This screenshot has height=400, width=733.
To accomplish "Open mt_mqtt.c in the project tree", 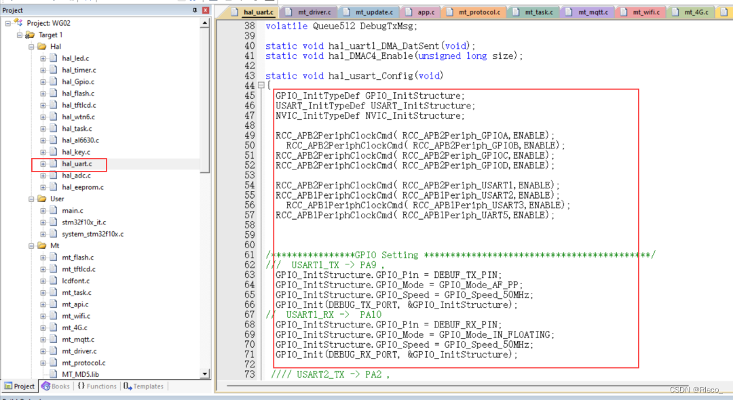I will pos(78,340).
